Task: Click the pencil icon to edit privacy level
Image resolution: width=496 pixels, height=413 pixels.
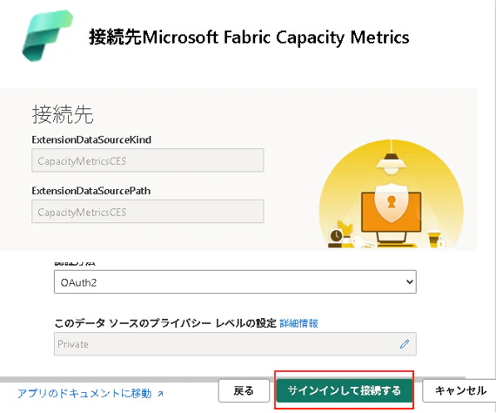Action: 405,343
